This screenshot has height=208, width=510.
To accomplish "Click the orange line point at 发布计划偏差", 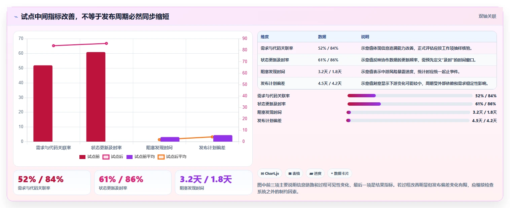I will click(212, 137).
